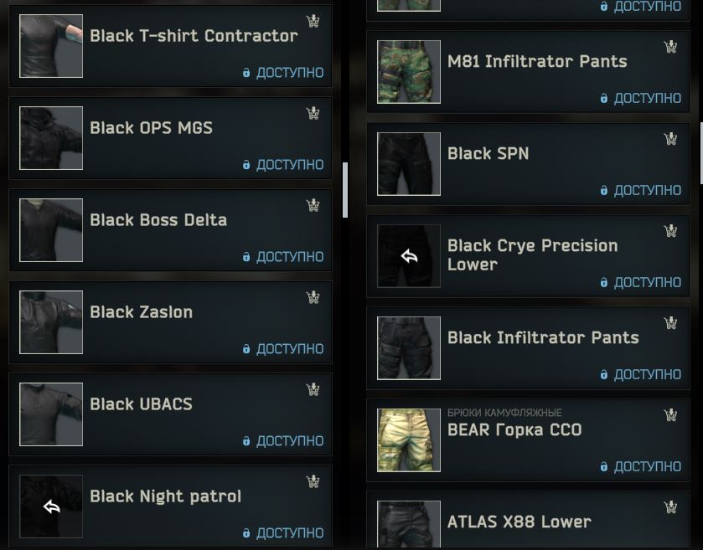Screen dimensions: 703x550
Task: Click ДОСТУПНО under Black SPN
Action: click(x=648, y=190)
